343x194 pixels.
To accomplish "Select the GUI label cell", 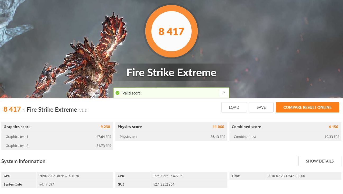I will point(133,184).
